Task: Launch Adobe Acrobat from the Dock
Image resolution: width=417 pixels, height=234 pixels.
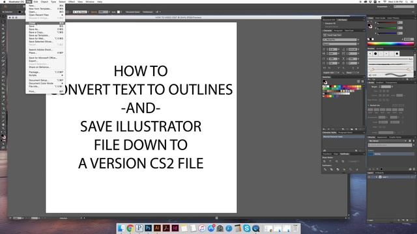Action: [166, 228]
